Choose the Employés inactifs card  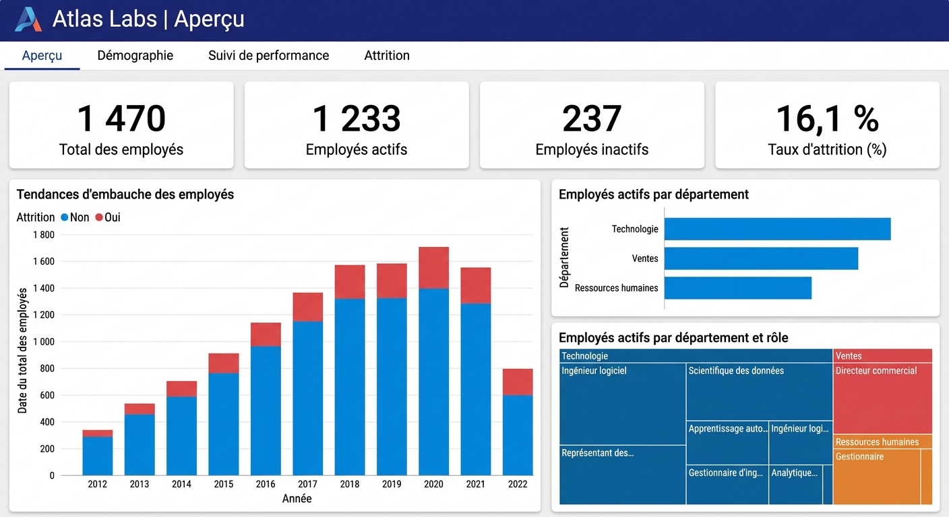pyautogui.click(x=592, y=125)
